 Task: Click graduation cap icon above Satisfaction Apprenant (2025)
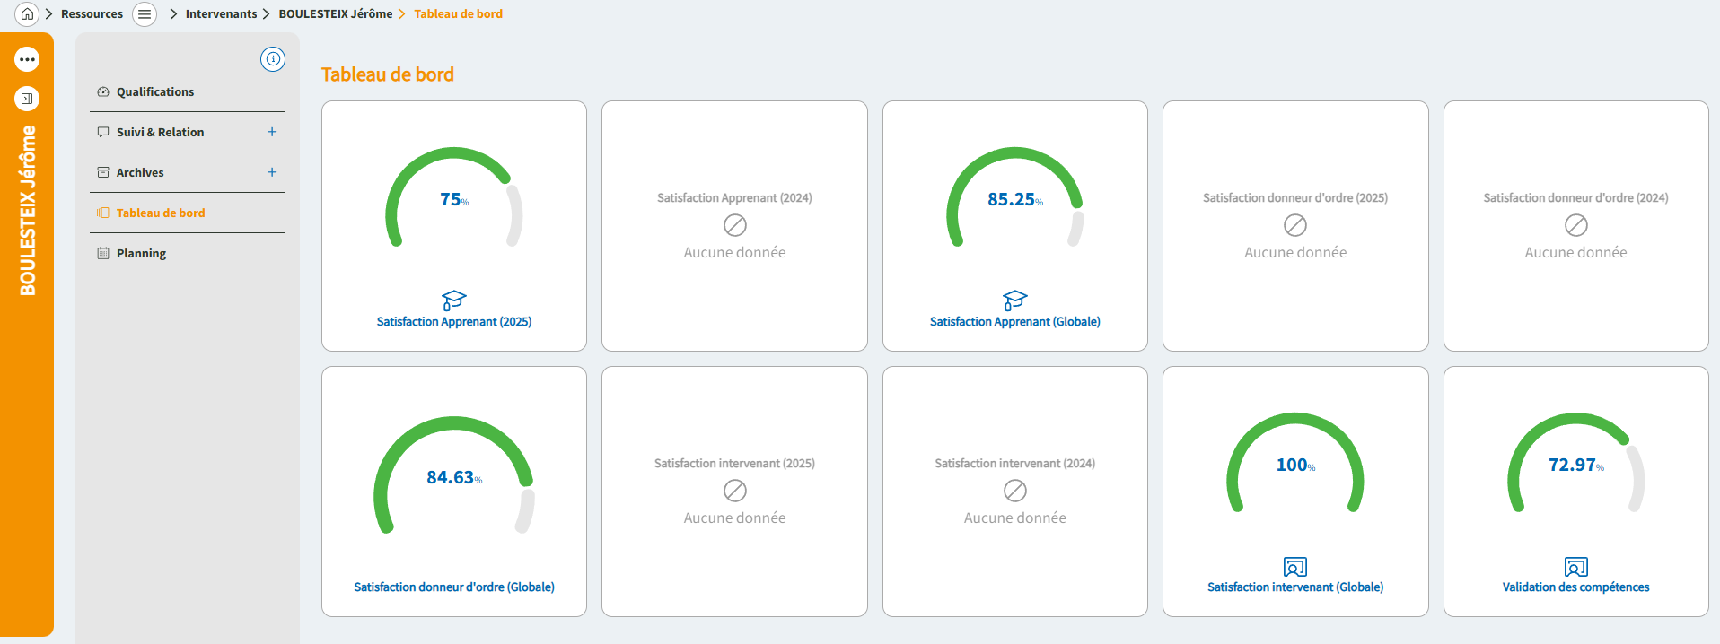point(454,300)
